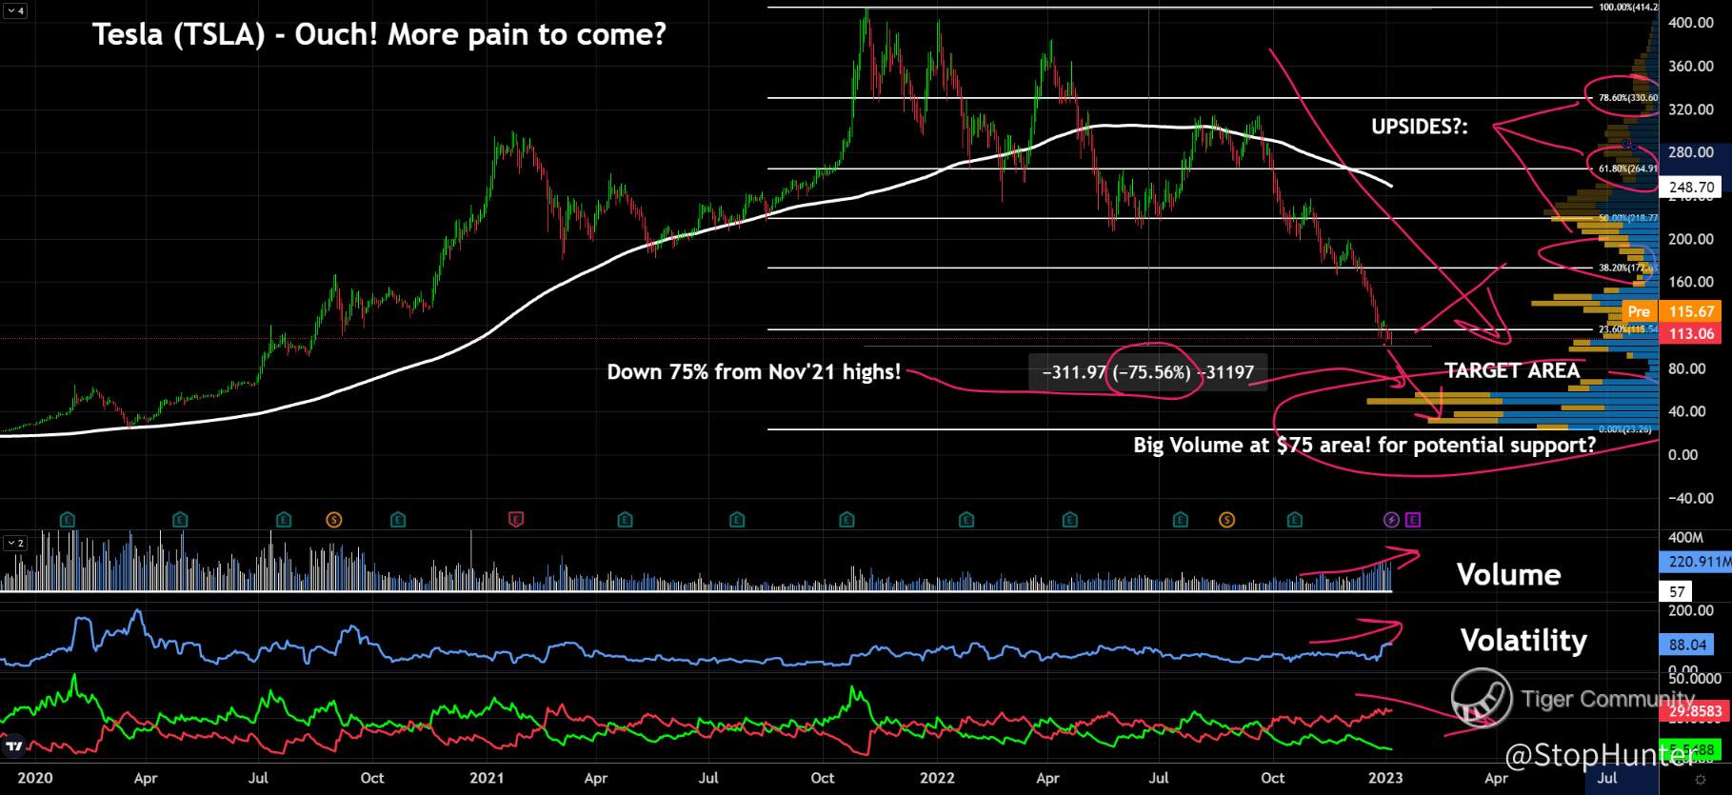Collapse the pane using the '4' chevron button
The height and width of the screenshot is (795, 1732).
pos(16,10)
